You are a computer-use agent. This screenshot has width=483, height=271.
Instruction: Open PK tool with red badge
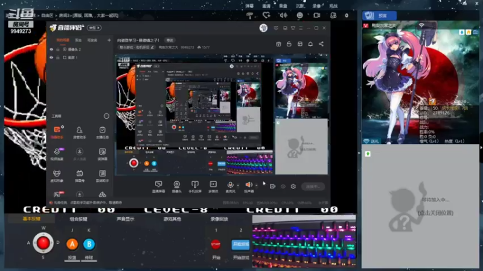(x=57, y=194)
